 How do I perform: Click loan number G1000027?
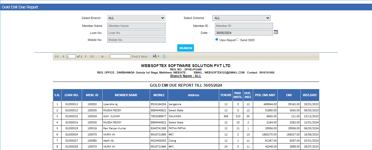[72, 140]
